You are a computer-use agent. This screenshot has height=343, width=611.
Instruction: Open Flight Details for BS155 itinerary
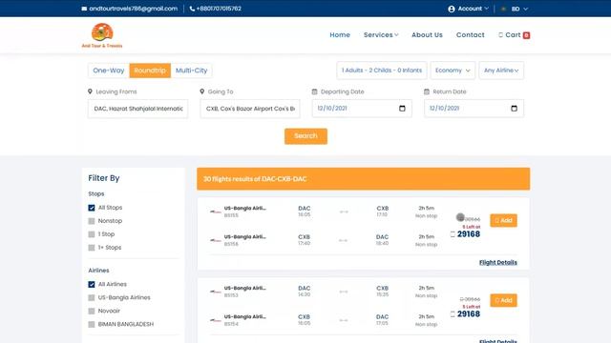[498, 263]
